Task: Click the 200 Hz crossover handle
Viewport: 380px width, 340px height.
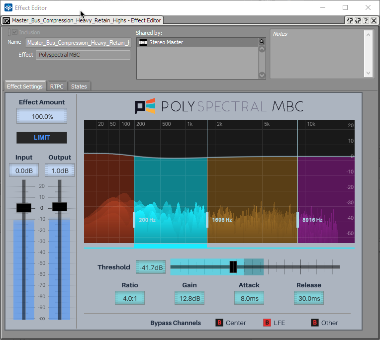Action: 134,220
